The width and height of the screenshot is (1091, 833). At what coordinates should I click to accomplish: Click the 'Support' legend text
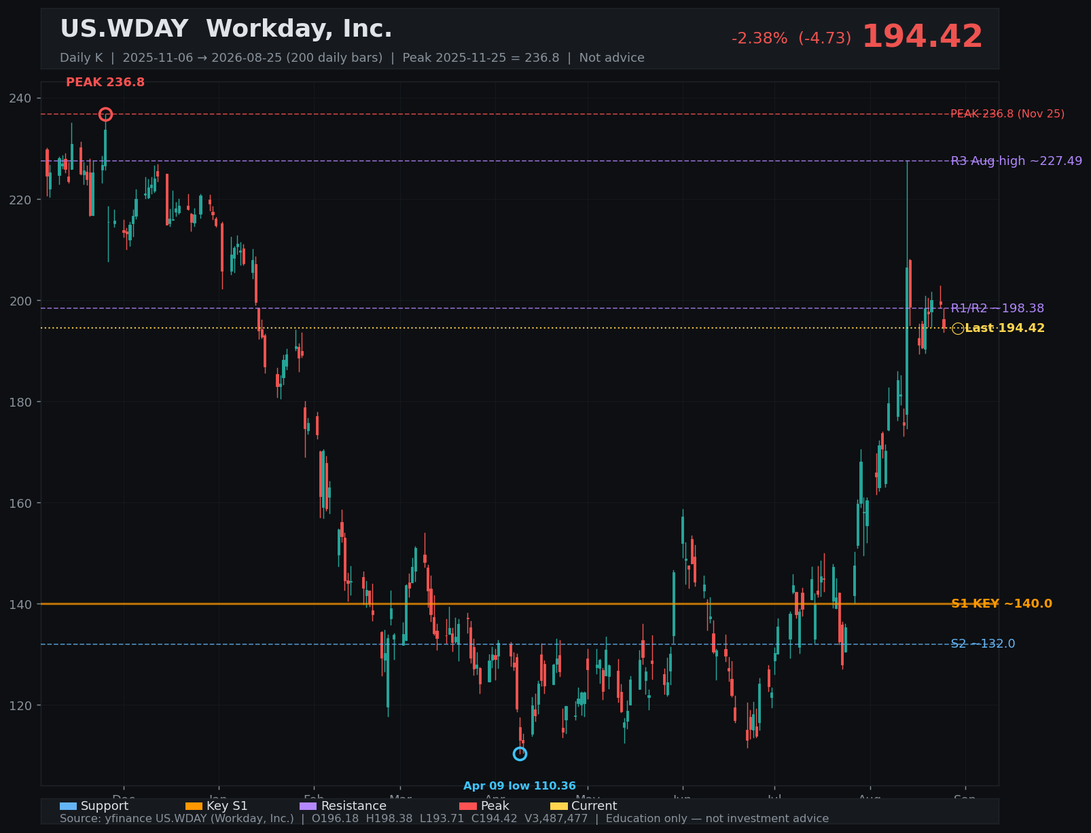click(x=105, y=806)
